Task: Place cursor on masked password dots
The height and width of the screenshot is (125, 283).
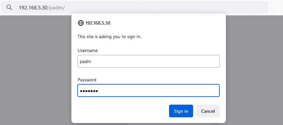Action: (89, 91)
